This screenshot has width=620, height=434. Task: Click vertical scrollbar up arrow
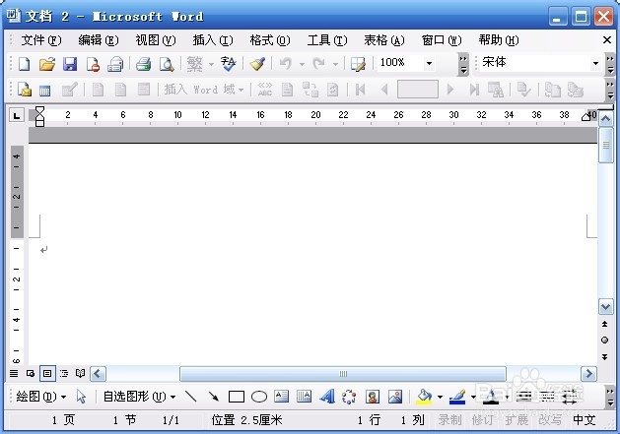(x=606, y=118)
